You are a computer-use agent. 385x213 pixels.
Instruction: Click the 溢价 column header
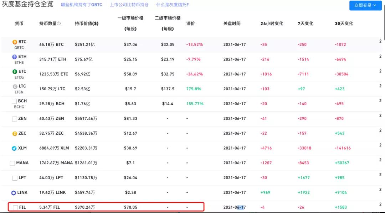[190, 23]
